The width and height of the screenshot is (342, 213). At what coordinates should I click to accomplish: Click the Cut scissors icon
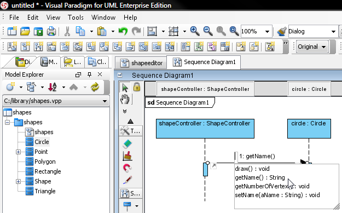click(67, 31)
